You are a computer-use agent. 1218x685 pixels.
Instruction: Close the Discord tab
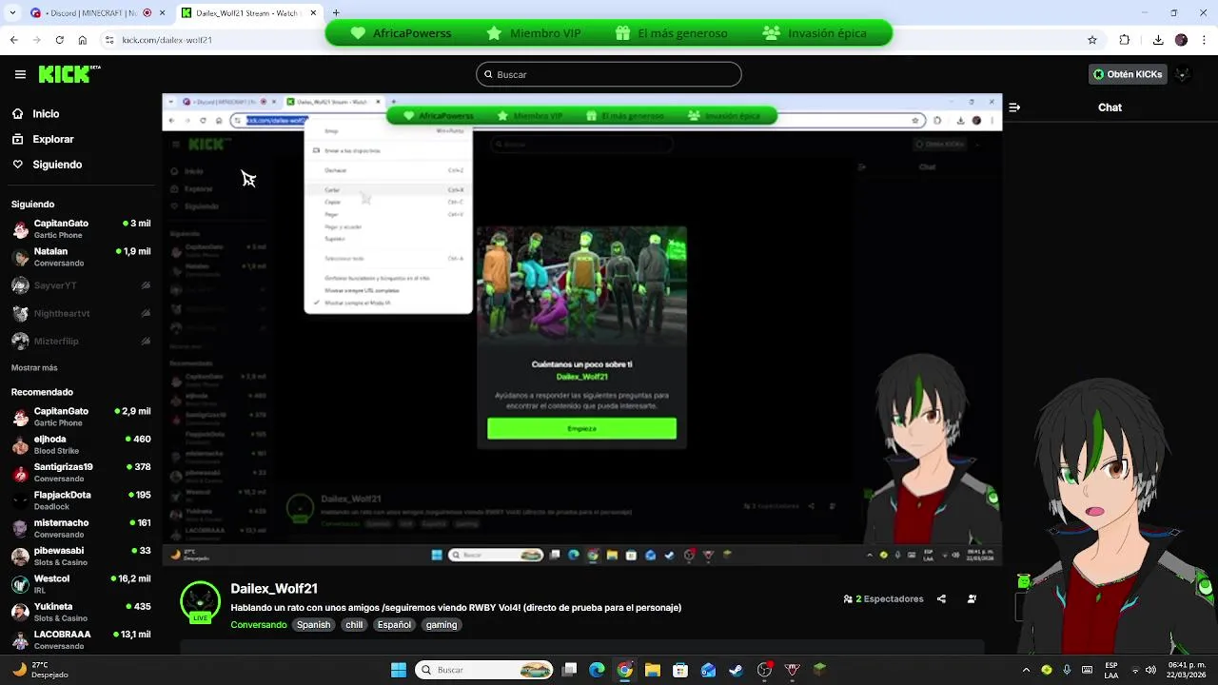[x=163, y=13]
